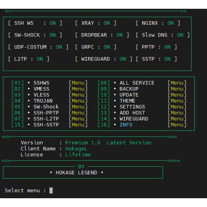This screenshot has height=207, width=207.
Task: Select the VLESS menu entry
Action: pos(41,95)
